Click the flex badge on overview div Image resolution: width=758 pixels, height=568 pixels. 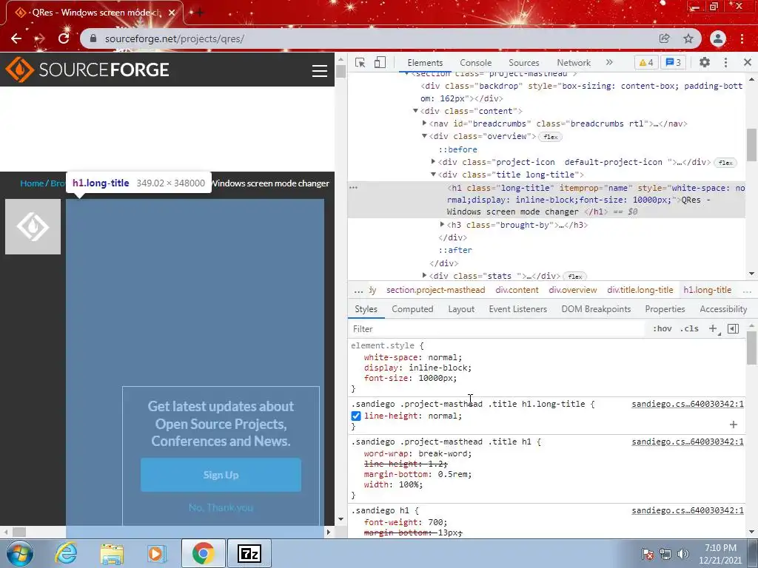[x=550, y=137]
